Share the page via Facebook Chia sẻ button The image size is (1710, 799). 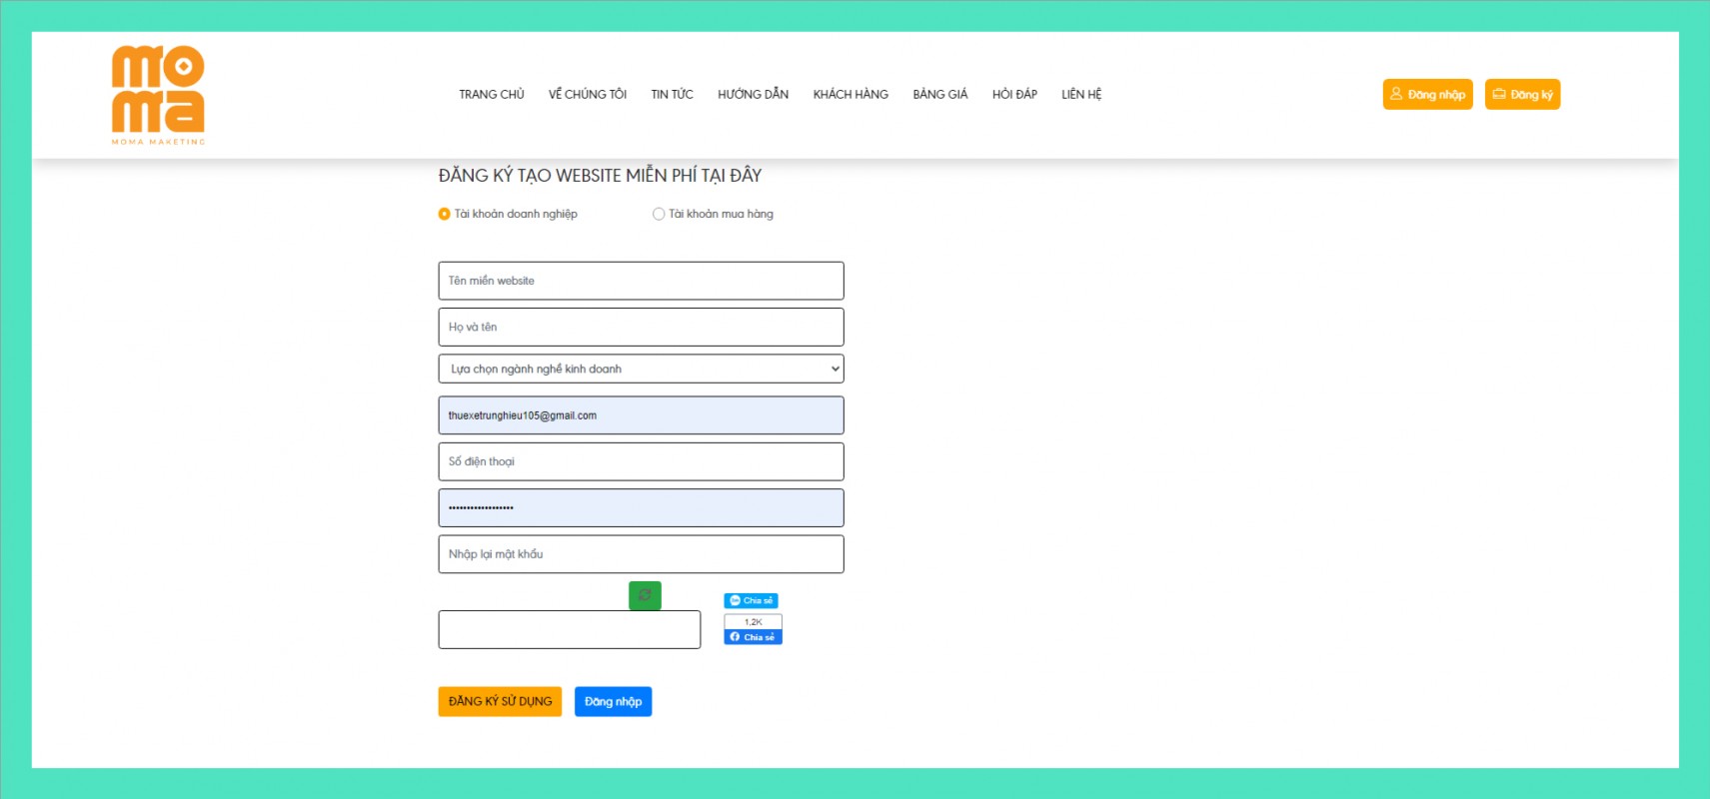pos(753,637)
